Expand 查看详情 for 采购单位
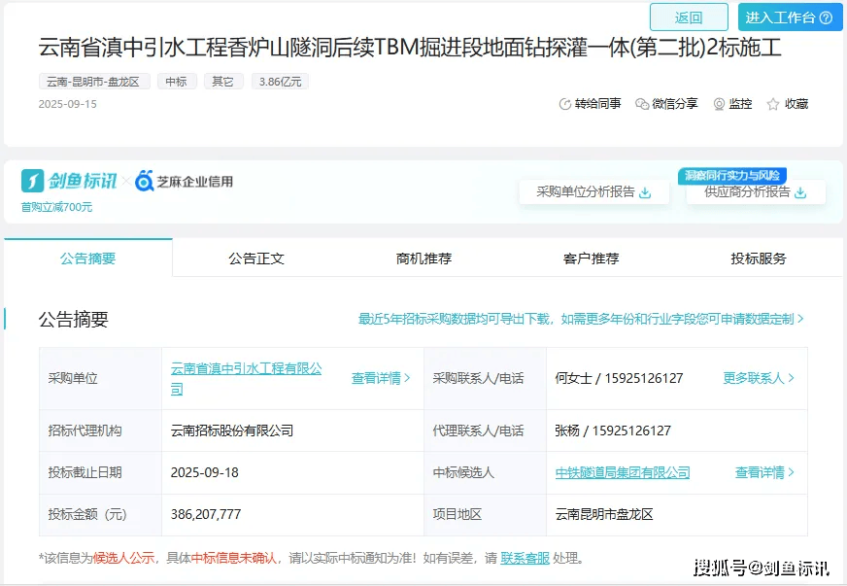847x586 pixels. (381, 378)
